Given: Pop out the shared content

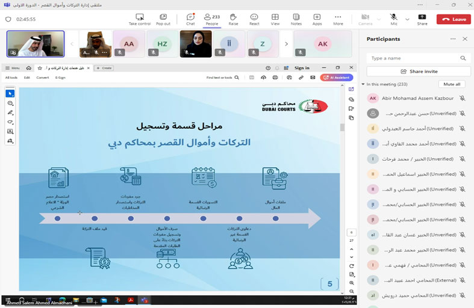Looking at the screenshot, I should (163, 18).
